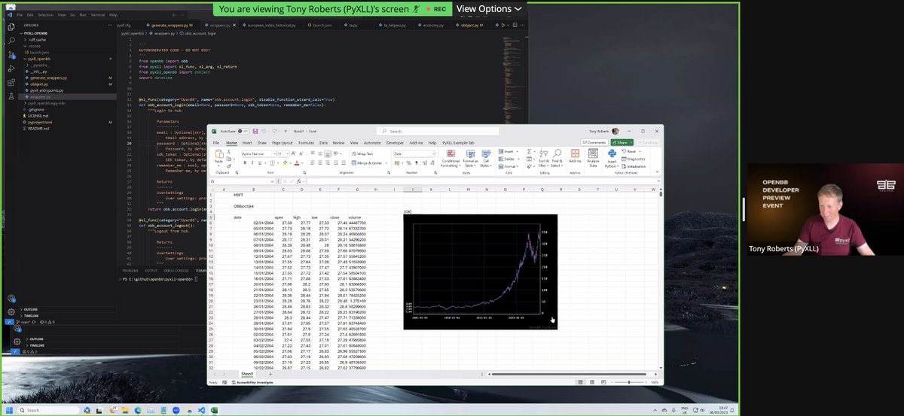904x416 pixels.
Task: Open VS Code Search activity icon
Action: click(11, 41)
